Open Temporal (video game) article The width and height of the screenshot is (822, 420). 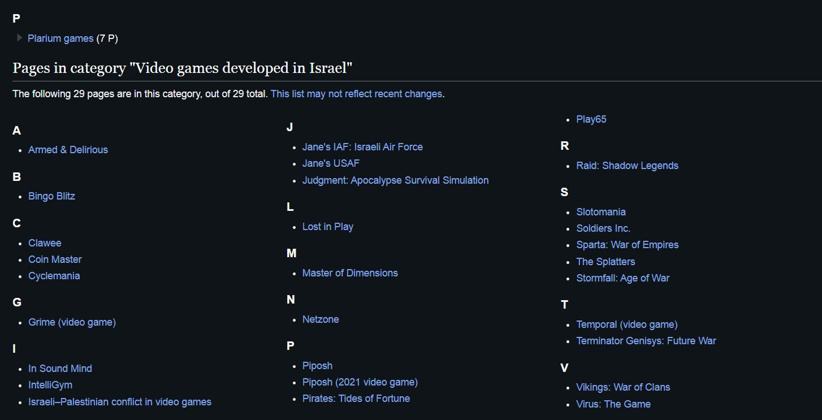click(626, 324)
